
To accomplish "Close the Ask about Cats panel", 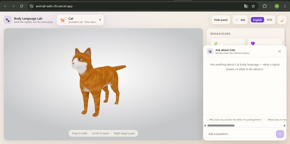I will (x=280, y=51).
